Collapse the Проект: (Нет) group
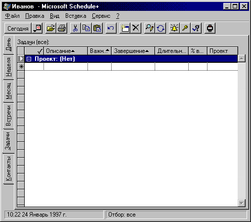Image resolution: width=251 pixels, height=222 pixels. click(29, 59)
